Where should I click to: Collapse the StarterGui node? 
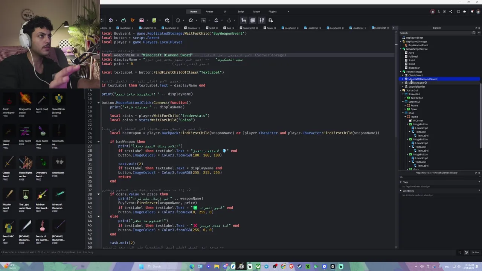(x=401, y=90)
